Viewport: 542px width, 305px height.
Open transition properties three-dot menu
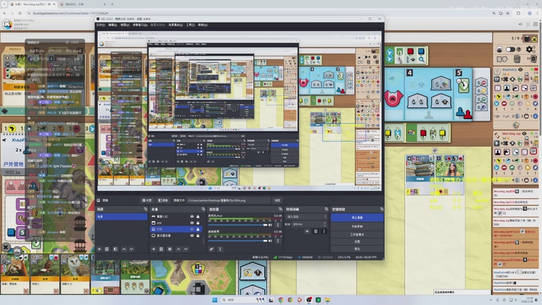[324, 231]
